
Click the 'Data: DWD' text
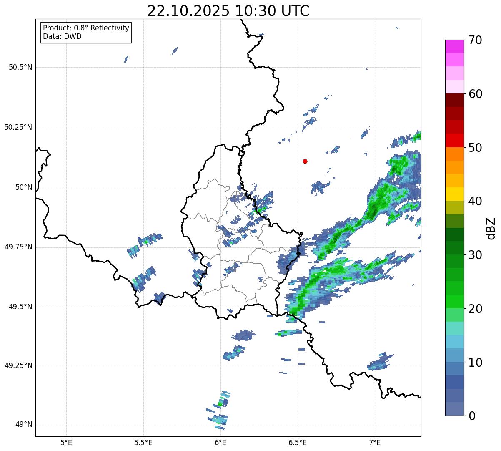click(x=62, y=36)
